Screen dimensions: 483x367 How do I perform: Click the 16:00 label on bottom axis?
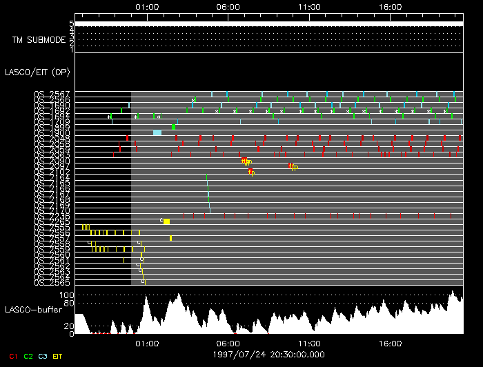[x=391, y=343]
